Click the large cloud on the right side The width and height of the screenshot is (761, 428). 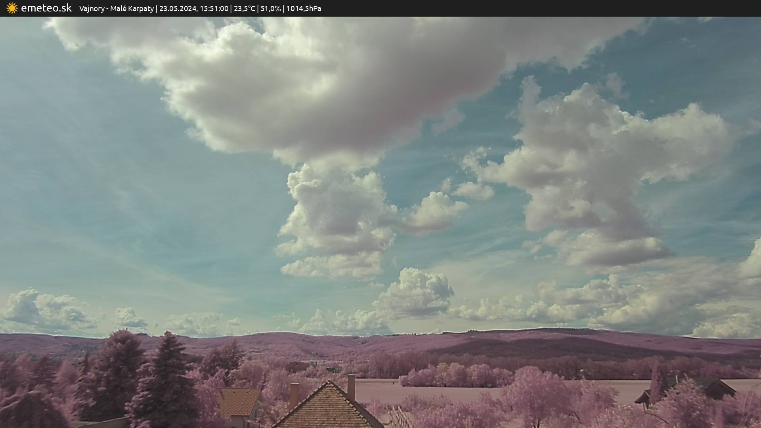(x=595, y=159)
